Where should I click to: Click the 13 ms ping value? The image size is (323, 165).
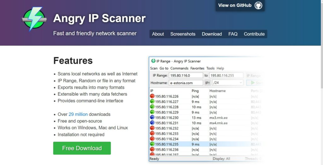click(x=196, y=118)
